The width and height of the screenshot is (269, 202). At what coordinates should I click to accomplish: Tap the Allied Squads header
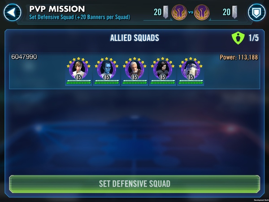(x=134, y=38)
